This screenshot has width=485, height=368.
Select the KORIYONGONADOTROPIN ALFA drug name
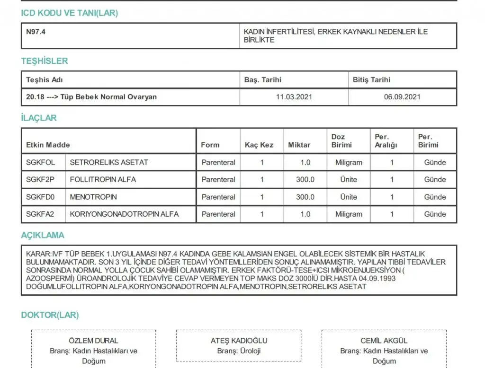tap(124, 214)
